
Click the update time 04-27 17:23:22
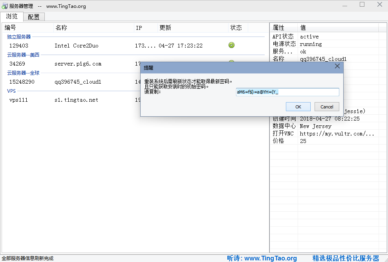coord(181,46)
